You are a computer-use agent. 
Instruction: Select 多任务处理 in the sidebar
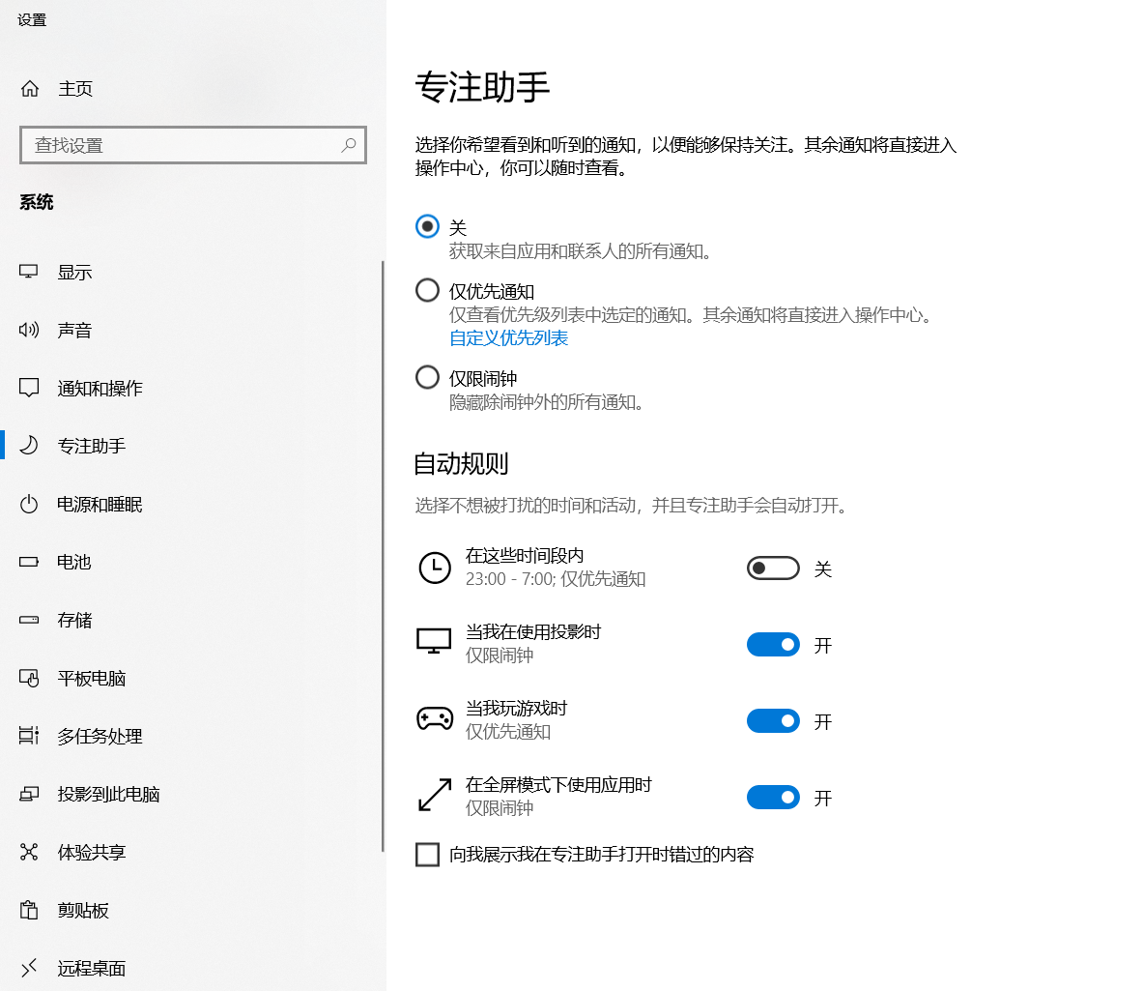pyautogui.click(x=191, y=736)
